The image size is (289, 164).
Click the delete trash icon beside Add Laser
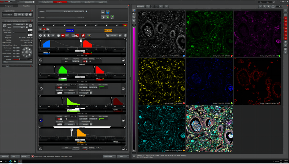point(125,35)
